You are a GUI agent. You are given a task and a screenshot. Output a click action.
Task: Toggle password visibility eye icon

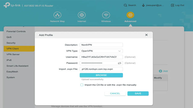[x=119, y=63]
